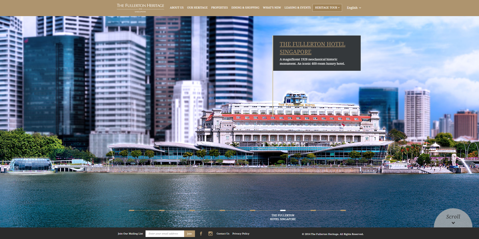Viewport: 479px width, 239px height.
Task: Open the Facebook page icon
Action: [x=201, y=234]
